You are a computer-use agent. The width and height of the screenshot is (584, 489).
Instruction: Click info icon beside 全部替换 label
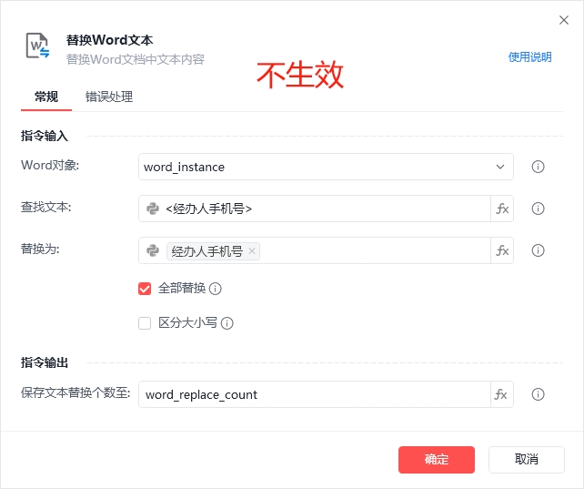(216, 289)
